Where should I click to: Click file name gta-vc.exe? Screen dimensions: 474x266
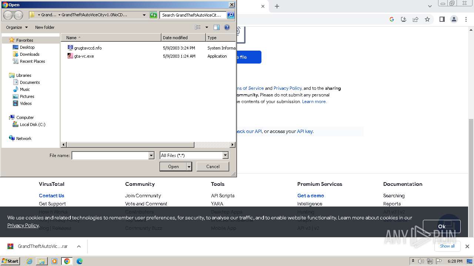[84, 56]
